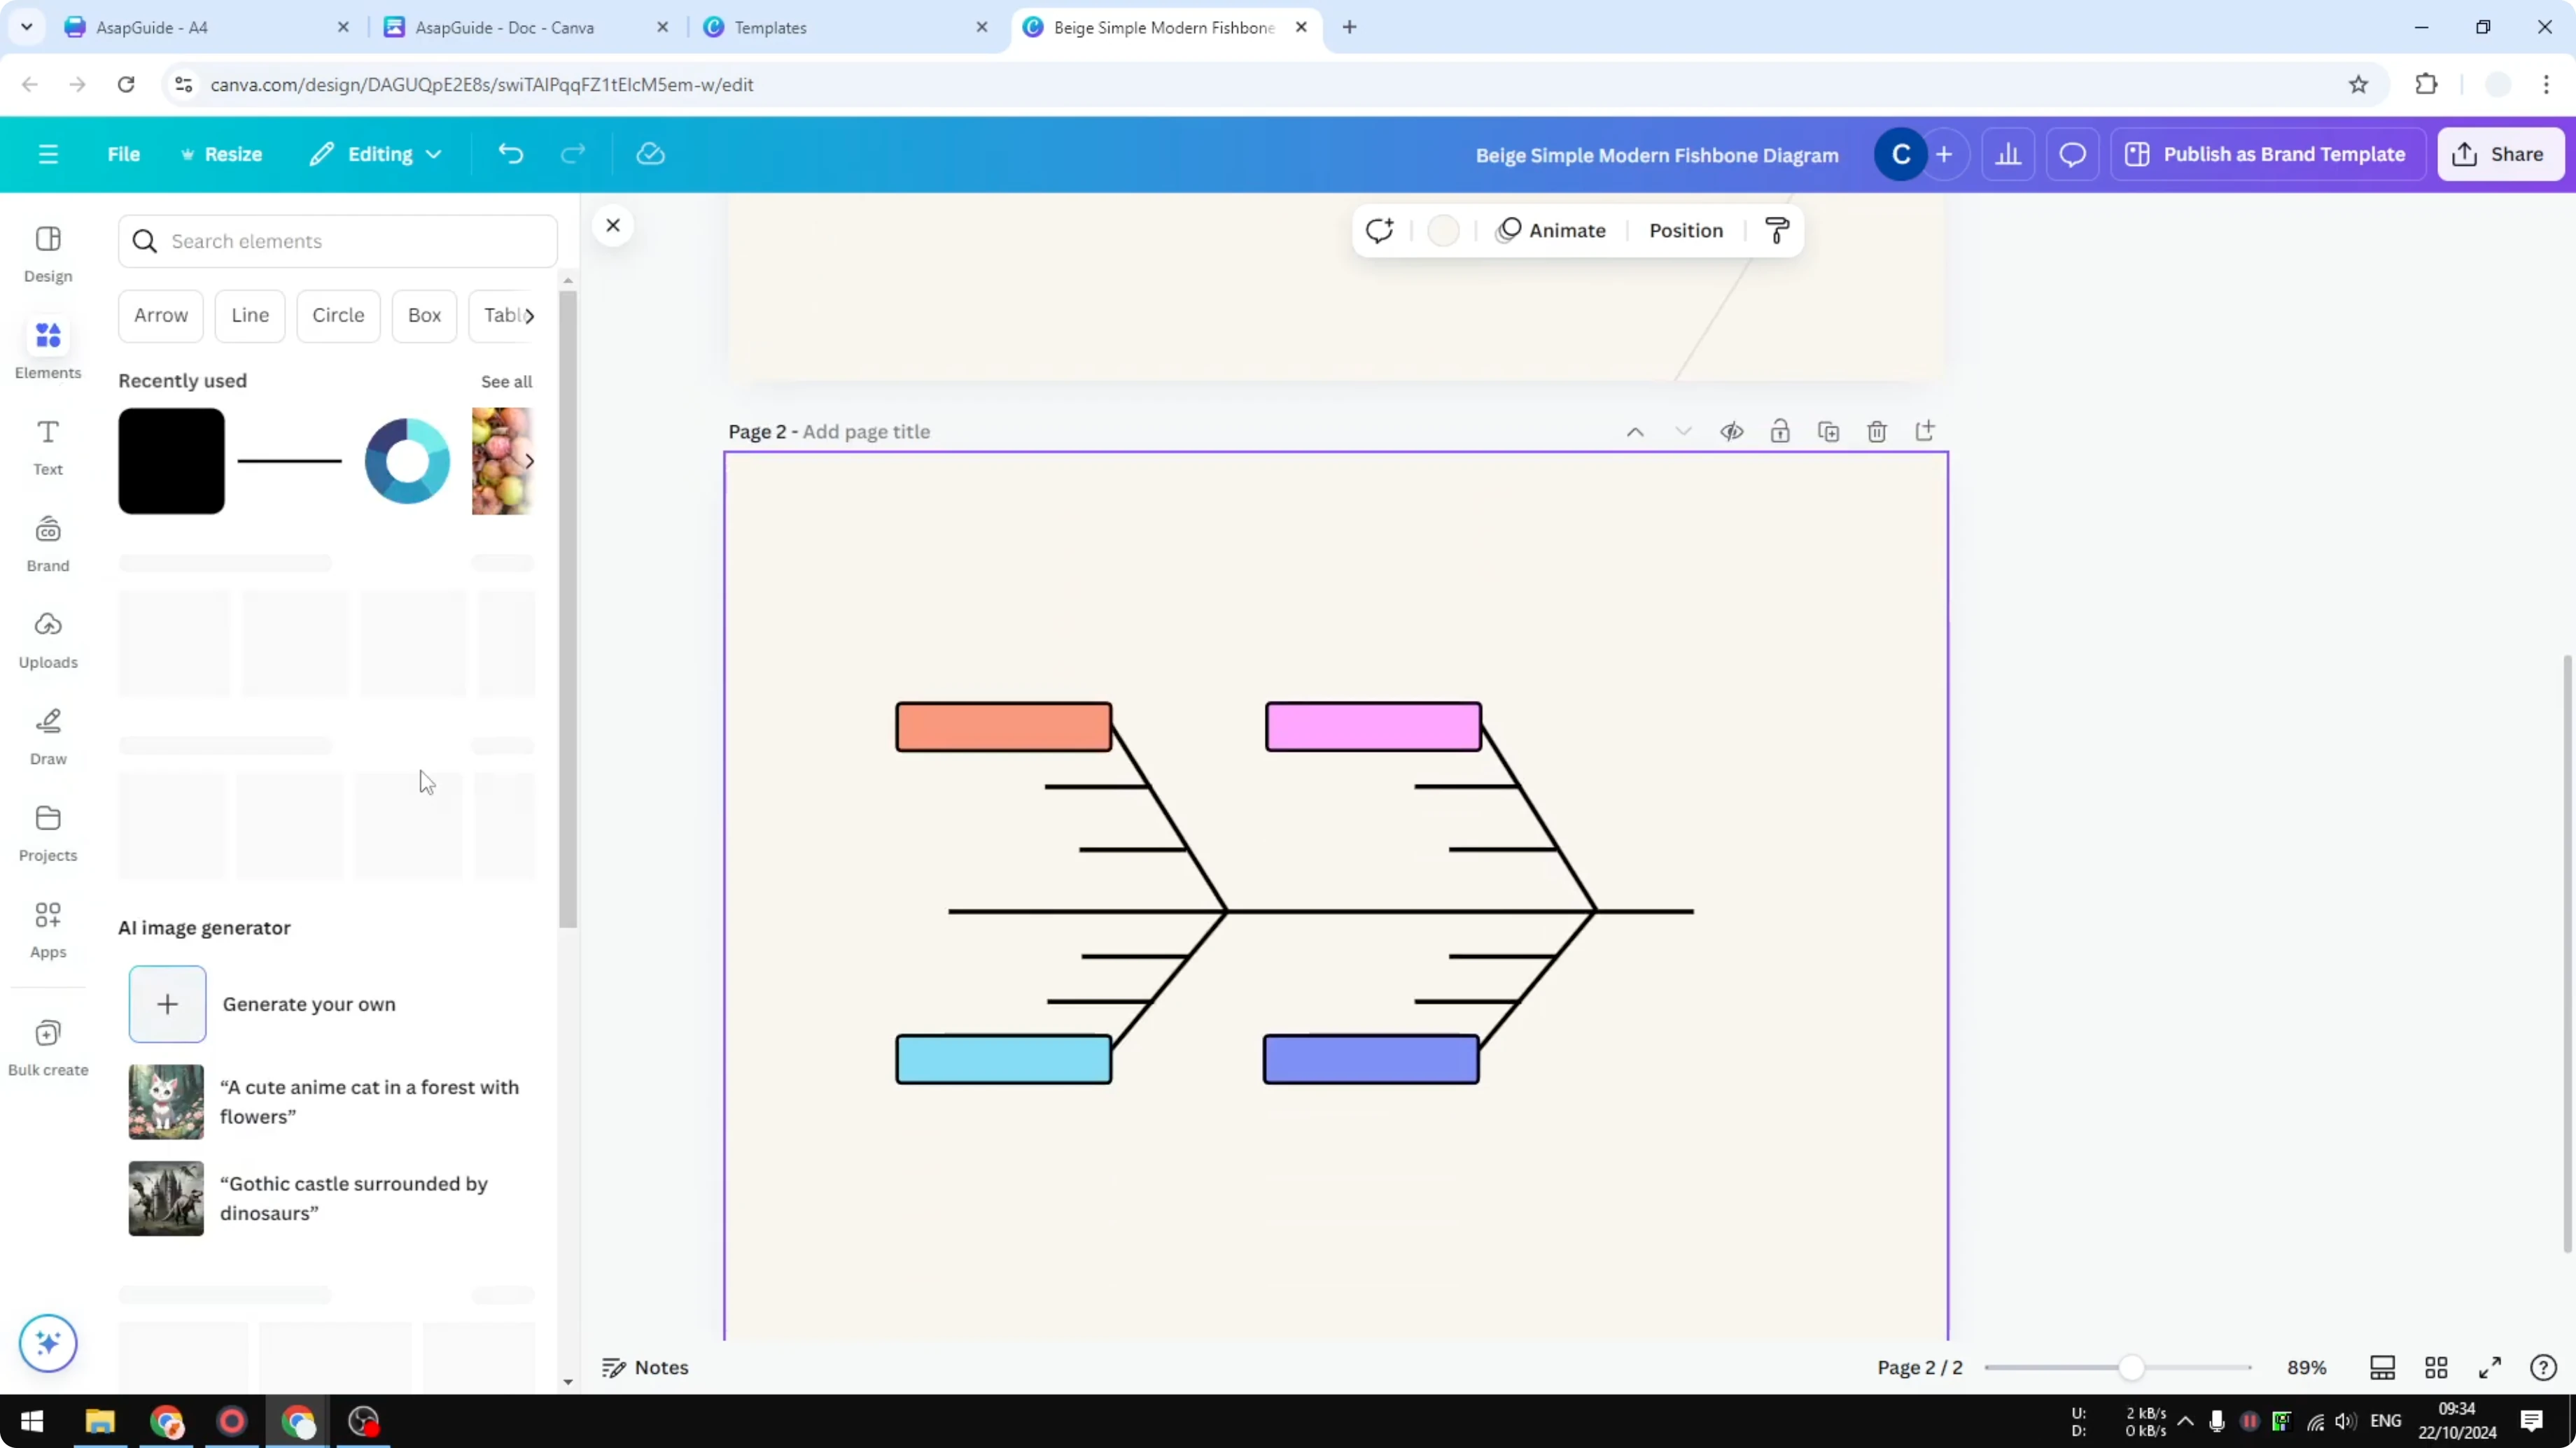
Task: Open the cute anime cat thumbnail
Action: point(166,1101)
